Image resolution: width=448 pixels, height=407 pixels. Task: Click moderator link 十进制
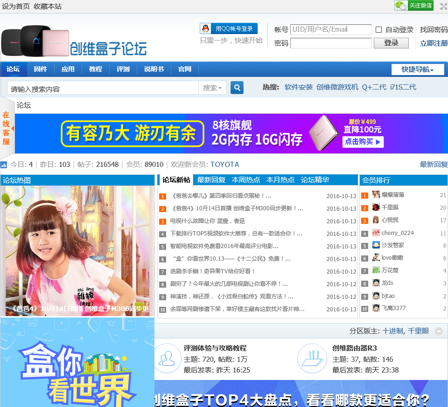[392, 331]
